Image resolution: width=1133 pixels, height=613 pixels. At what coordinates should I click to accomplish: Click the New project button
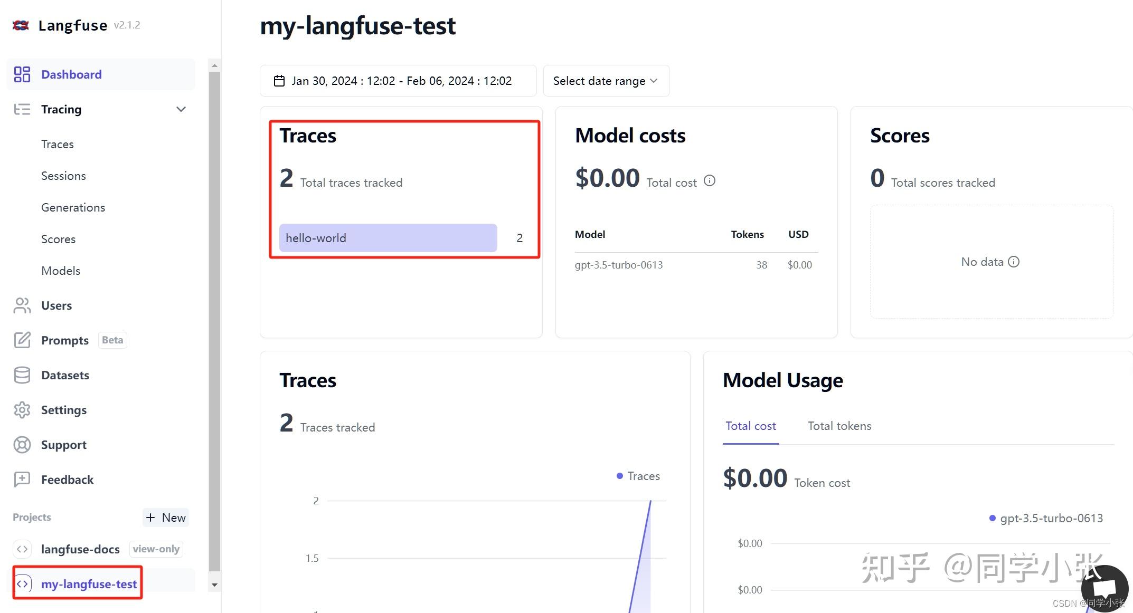(166, 518)
